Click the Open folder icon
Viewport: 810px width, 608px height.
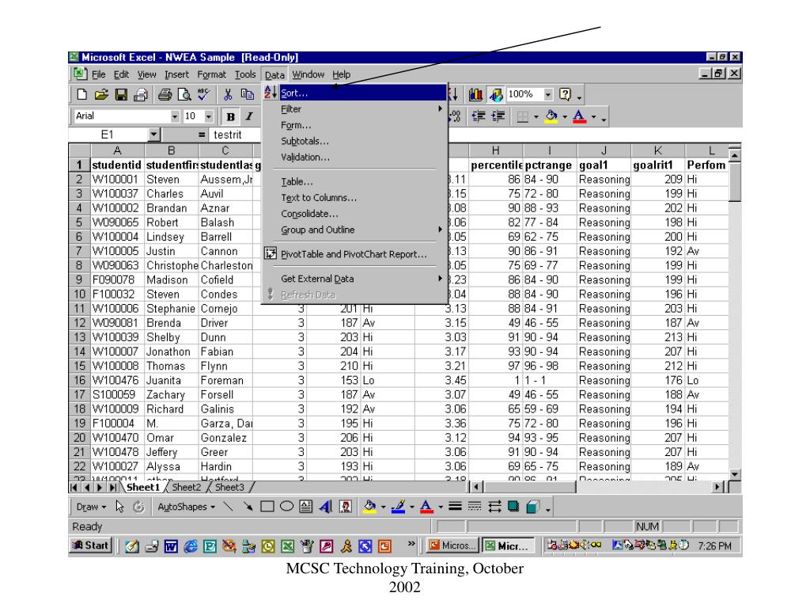(101, 95)
